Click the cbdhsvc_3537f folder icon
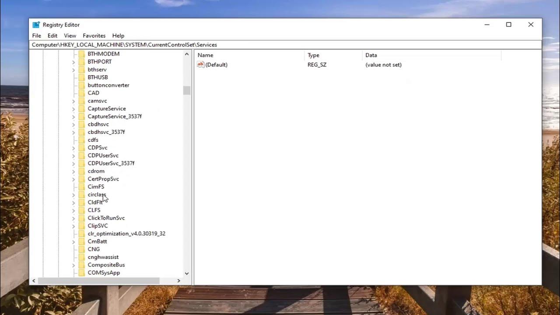560x315 pixels. pos(81,132)
